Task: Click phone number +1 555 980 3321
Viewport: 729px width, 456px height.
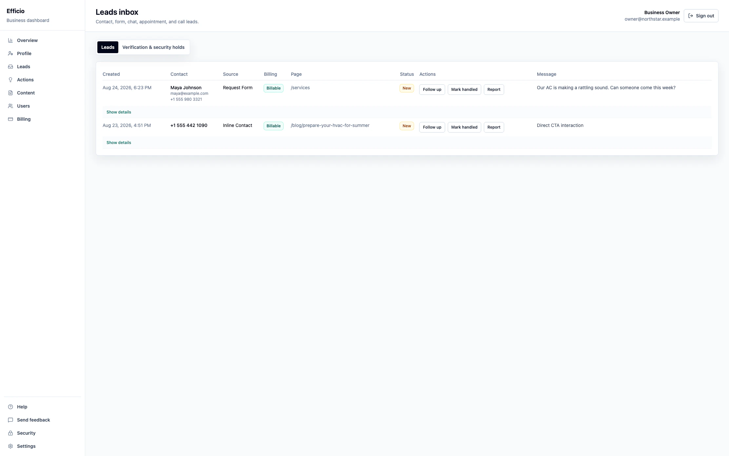Action: (x=186, y=99)
